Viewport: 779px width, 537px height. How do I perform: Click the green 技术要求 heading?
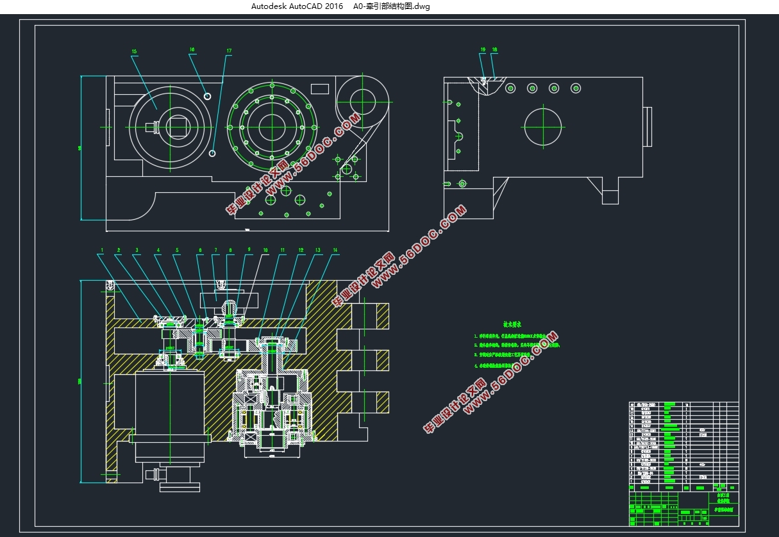(x=513, y=325)
